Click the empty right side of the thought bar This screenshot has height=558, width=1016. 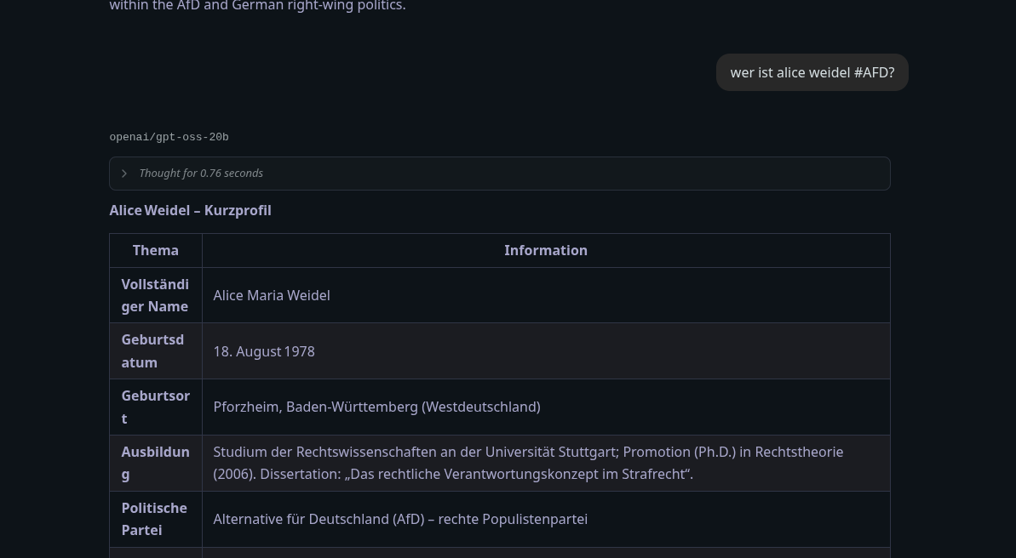coord(681,174)
